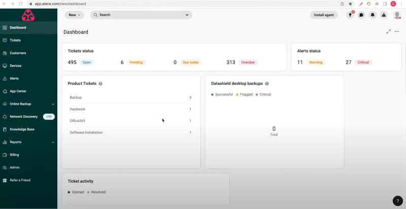This screenshot has height=209, width=406.
Task: Select the Hardware product tickets row
Action: tap(131, 109)
